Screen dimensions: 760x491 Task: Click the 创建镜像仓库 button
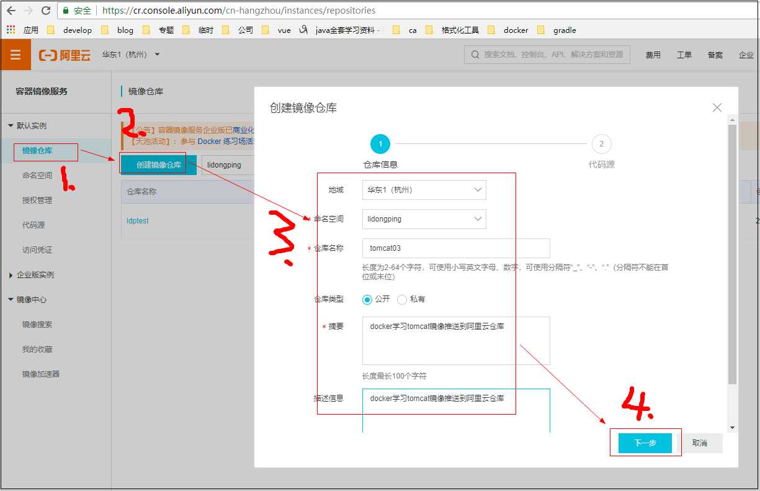point(159,165)
